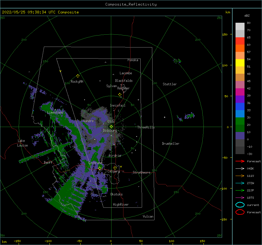Viewport: 262px width, 245px height.
Task: Click the Sundre label
Action: tap(88, 121)
